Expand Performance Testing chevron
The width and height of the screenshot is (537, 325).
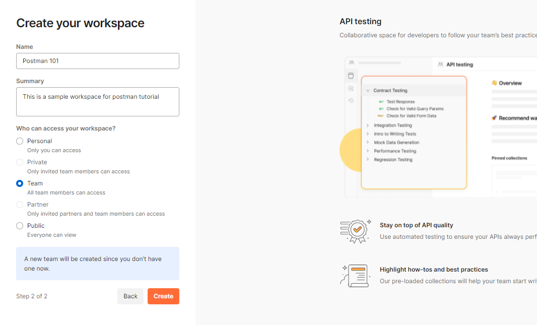point(368,151)
